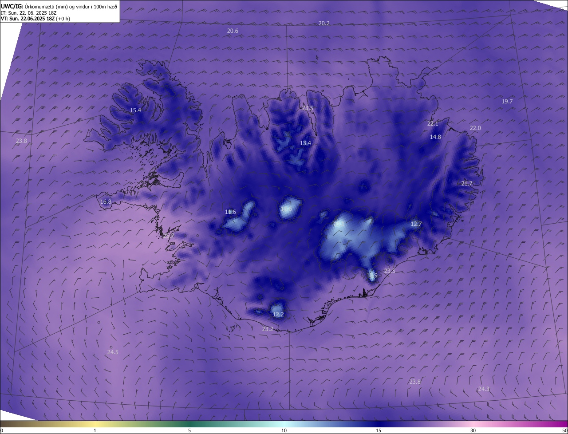Click the 23.5 label above 13.4
Image resolution: width=568 pixels, height=434 pixels.
tap(308, 108)
